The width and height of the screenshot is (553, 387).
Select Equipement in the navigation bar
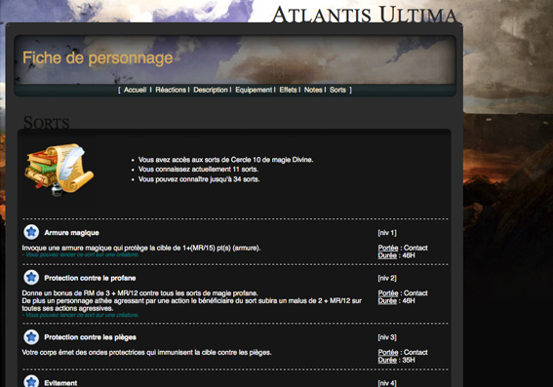(x=254, y=90)
